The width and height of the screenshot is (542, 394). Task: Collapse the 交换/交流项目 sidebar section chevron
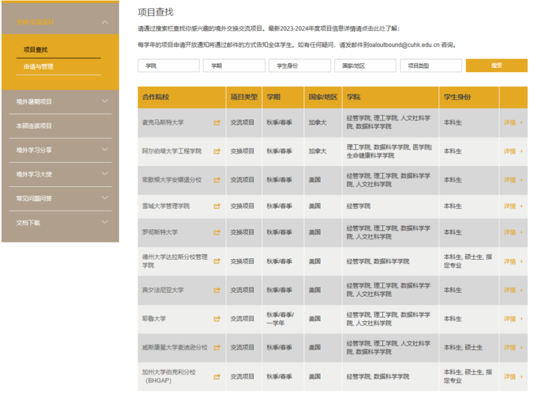coord(105,22)
